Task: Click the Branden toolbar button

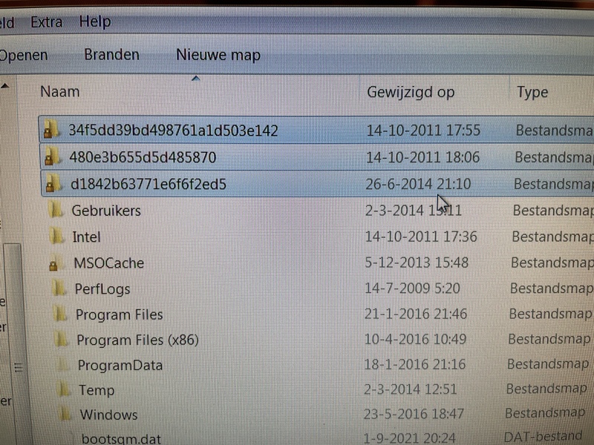Action: pos(112,55)
